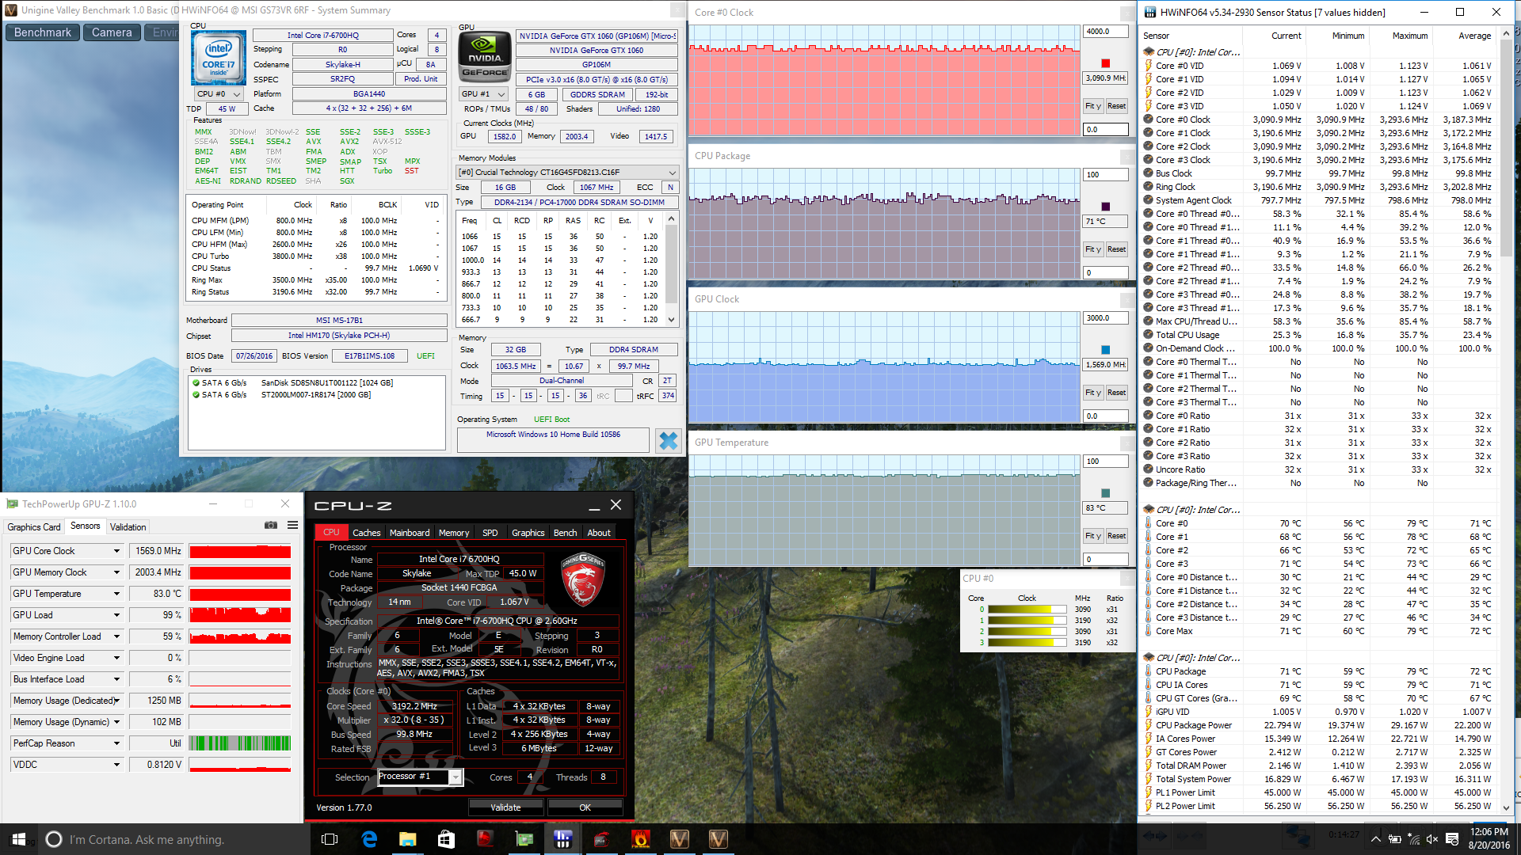Open the GPU-Z hamburger menu icon

[293, 526]
